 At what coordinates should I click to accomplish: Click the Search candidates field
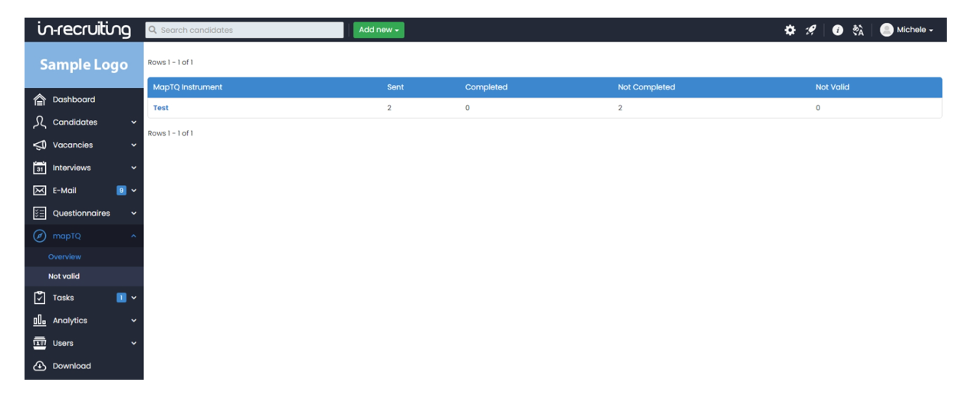[245, 30]
